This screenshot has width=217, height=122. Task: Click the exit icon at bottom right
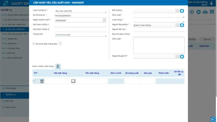click(213, 119)
